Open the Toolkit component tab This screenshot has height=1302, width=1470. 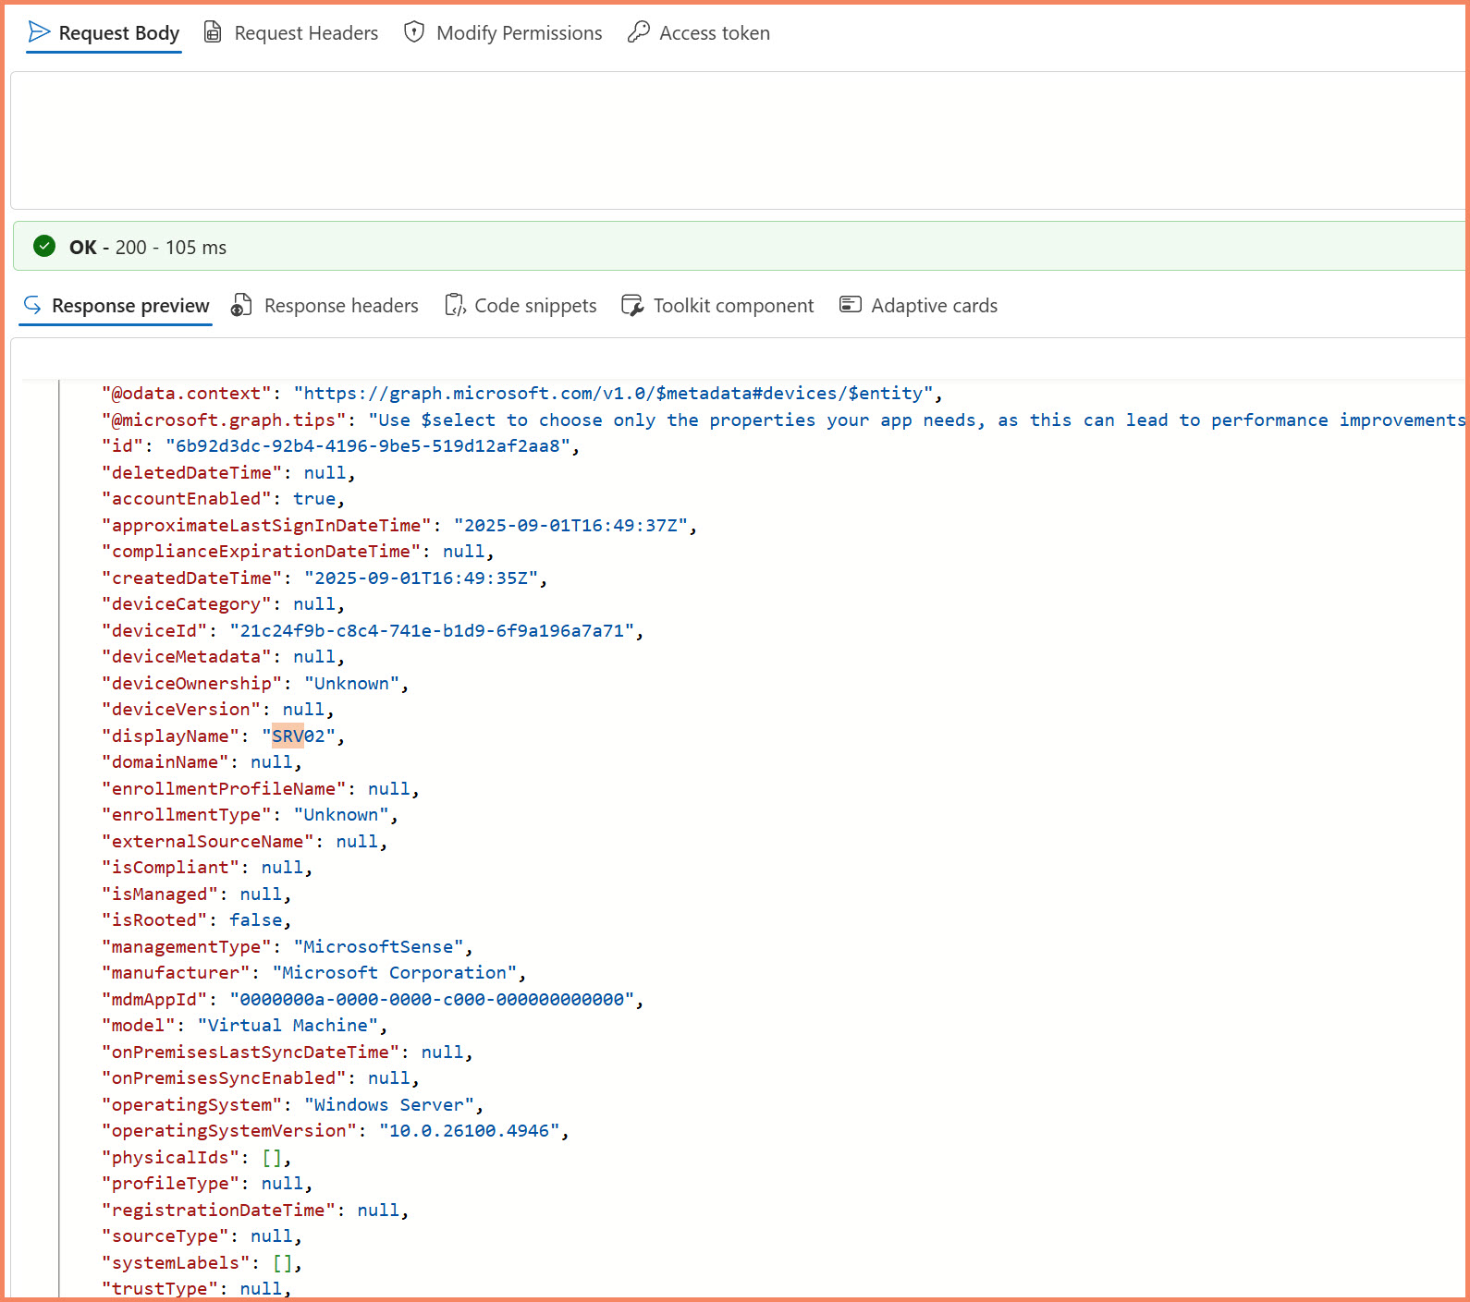point(717,306)
